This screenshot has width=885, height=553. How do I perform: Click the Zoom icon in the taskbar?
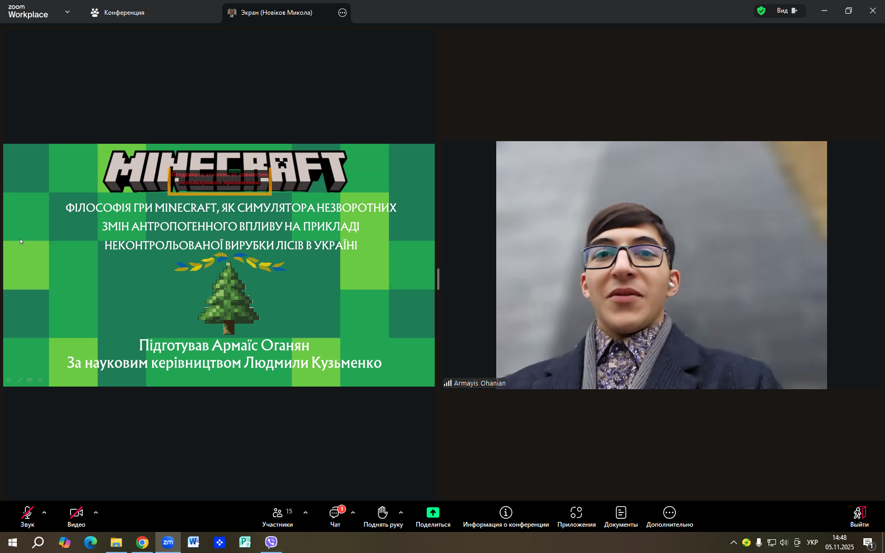tap(168, 542)
